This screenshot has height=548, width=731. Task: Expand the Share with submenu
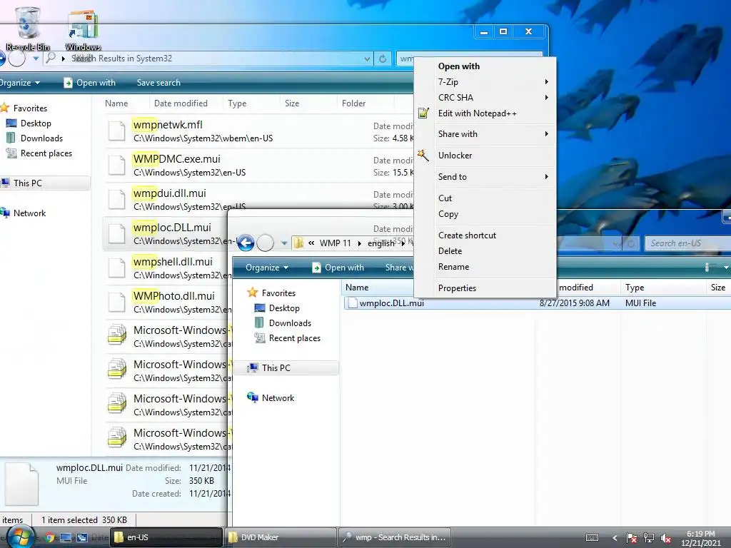point(485,134)
